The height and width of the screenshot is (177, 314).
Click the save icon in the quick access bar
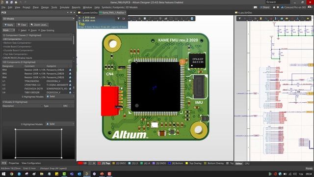tap(7, 2)
